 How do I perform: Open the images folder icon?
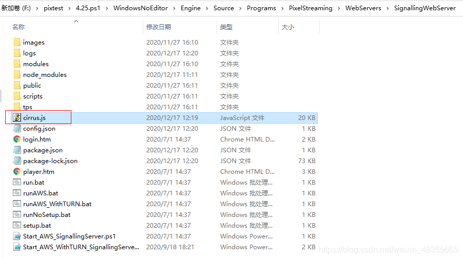click(x=17, y=42)
